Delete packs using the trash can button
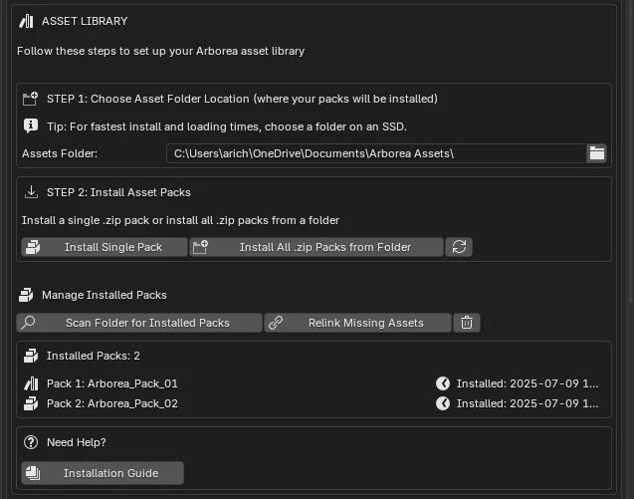Image resolution: width=634 pixels, height=499 pixels. 467,323
